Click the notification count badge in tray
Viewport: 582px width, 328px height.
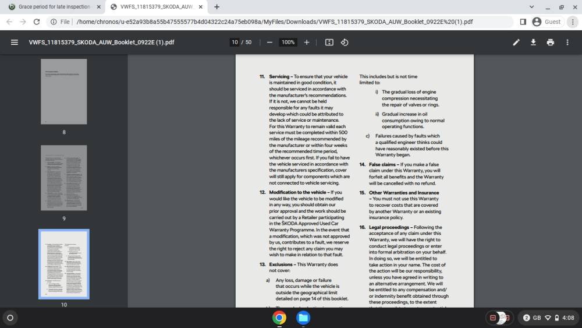(x=526, y=318)
